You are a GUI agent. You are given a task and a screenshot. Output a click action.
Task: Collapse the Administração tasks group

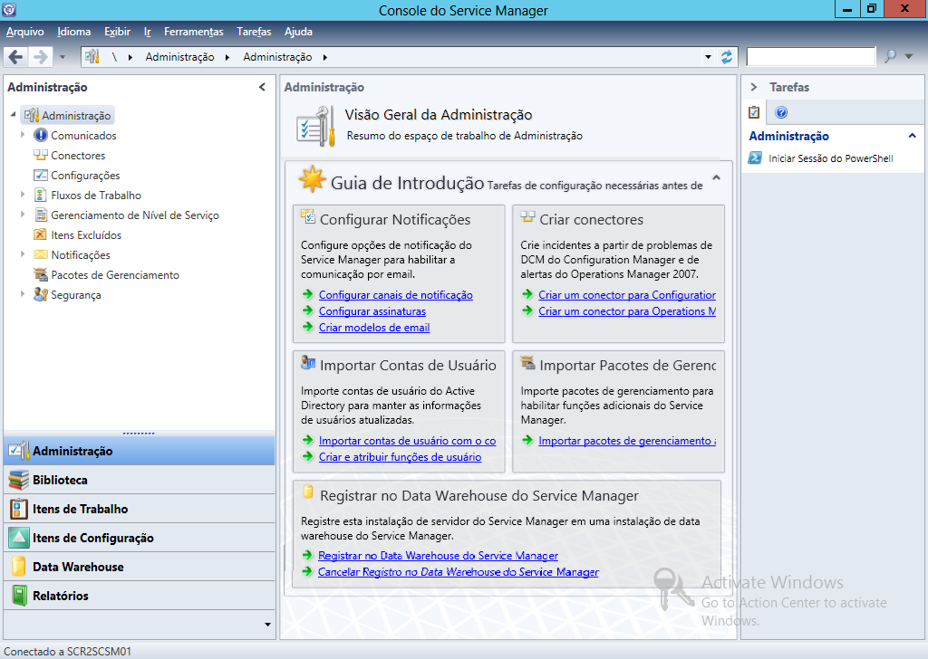pos(912,136)
